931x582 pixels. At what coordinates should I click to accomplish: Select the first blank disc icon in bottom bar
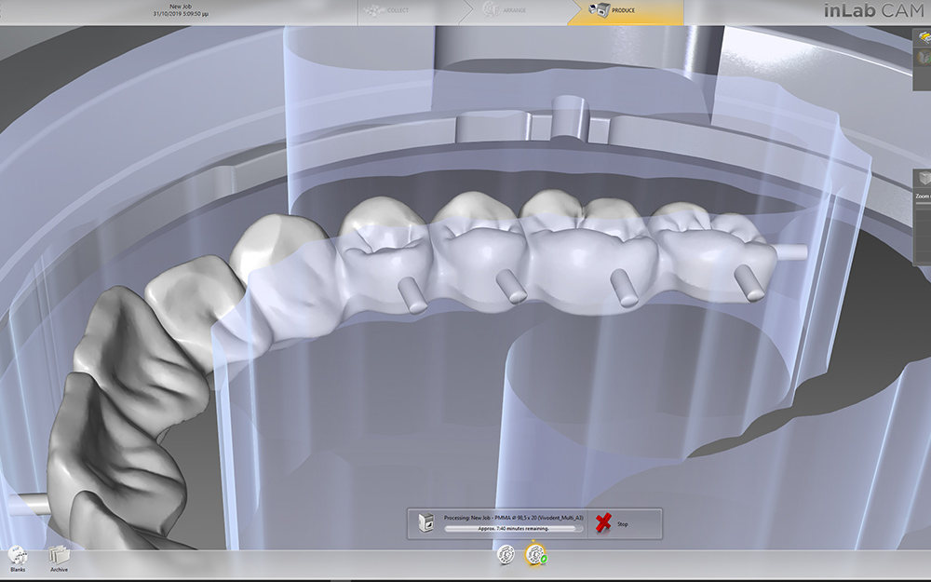tap(506, 555)
